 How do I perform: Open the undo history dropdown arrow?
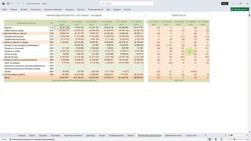(15, 4)
